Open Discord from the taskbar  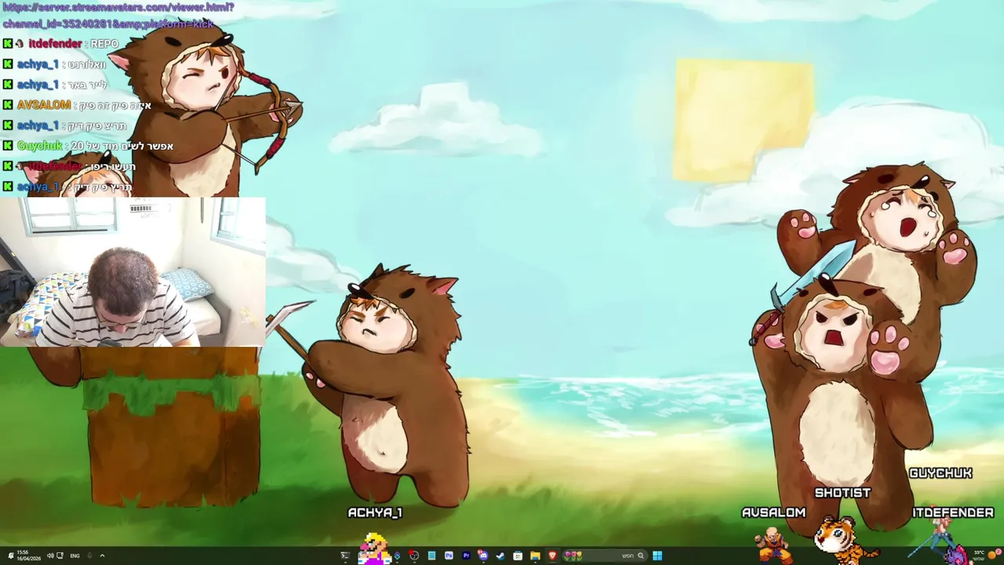[x=483, y=556]
